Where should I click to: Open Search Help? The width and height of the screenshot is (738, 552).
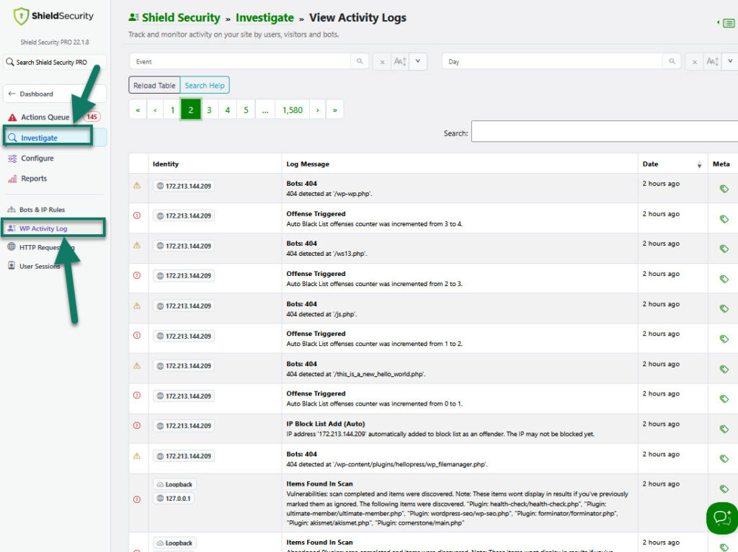click(x=204, y=85)
